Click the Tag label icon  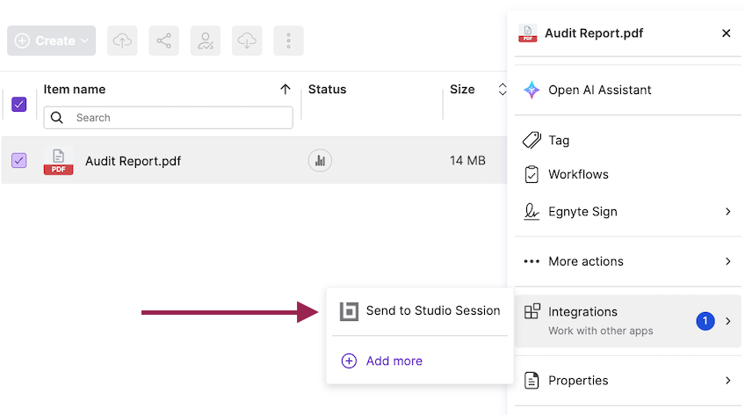tap(532, 140)
